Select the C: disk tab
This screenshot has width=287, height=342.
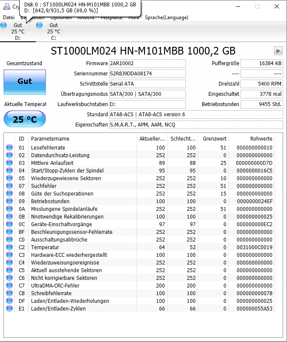pos(54,32)
